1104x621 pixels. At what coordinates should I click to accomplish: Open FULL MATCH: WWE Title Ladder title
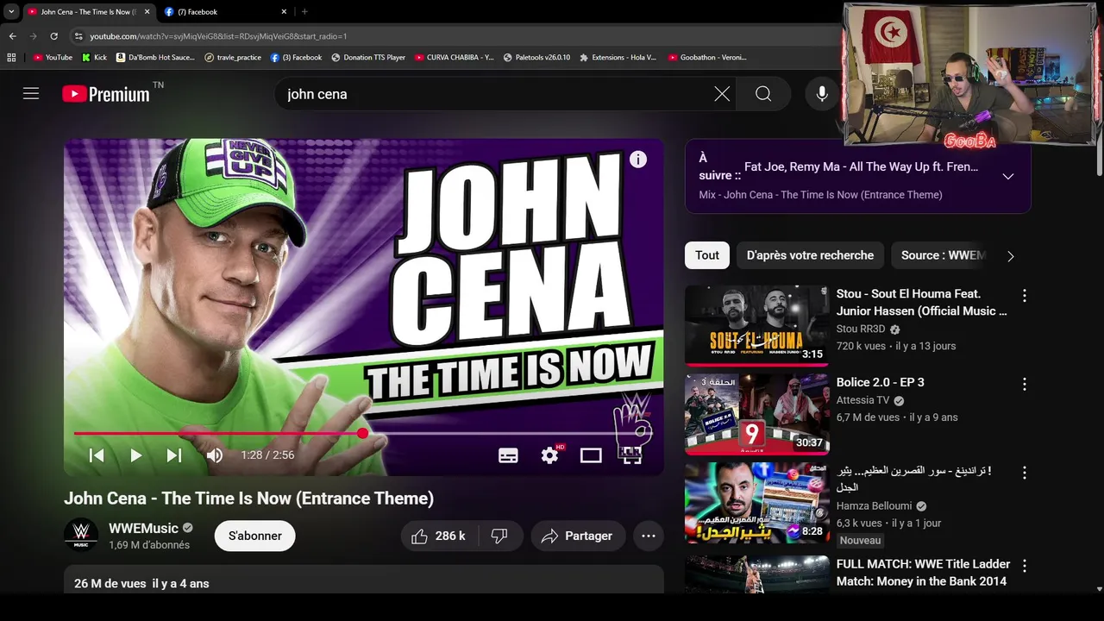pos(922,573)
